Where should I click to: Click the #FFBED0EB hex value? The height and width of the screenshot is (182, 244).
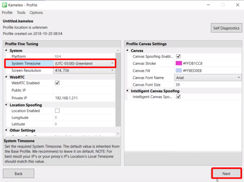point(192,71)
